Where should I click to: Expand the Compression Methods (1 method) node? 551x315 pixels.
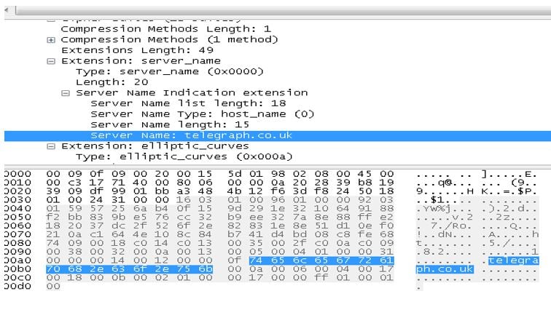51,40
